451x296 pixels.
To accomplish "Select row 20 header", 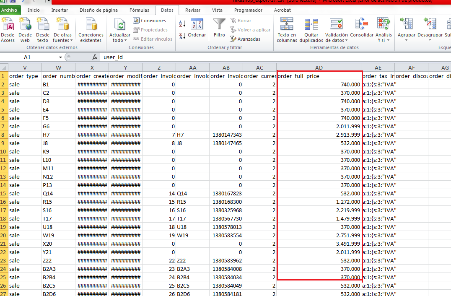I will 4,235.
